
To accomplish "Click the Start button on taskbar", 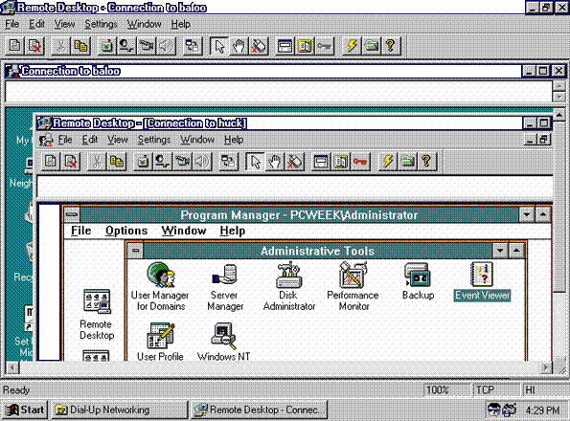I will (25, 410).
